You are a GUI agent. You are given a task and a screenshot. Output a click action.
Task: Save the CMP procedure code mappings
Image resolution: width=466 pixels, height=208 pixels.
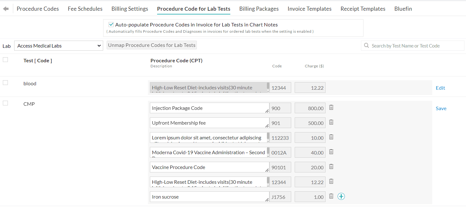click(441, 108)
